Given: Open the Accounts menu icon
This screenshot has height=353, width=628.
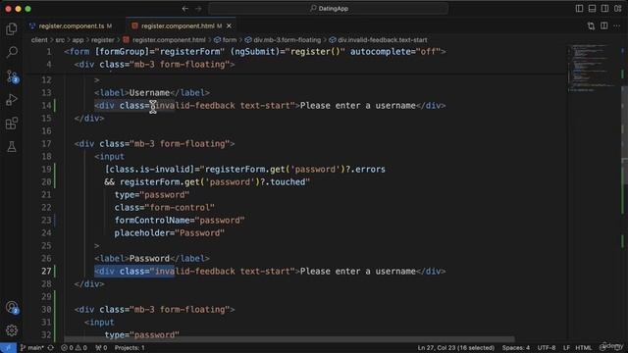Looking at the screenshot, I should coord(12,307).
